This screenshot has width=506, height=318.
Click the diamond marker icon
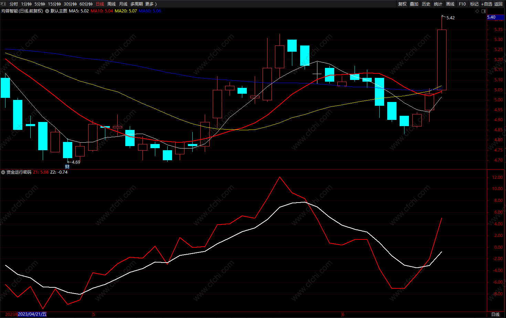coord(477,11)
